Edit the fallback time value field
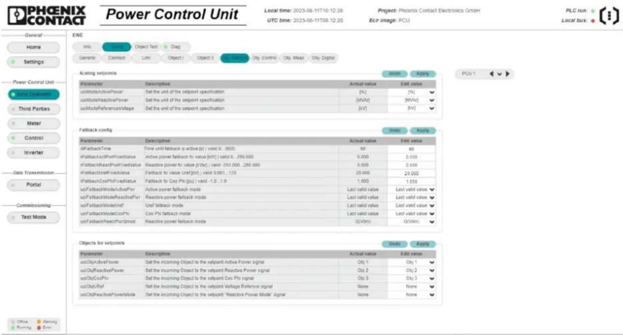The height and width of the screenshot is (335, 623). [x=412, y=149]
